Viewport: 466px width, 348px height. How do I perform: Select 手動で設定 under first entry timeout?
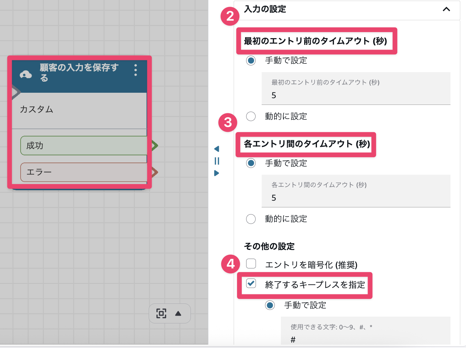(251, 61)
